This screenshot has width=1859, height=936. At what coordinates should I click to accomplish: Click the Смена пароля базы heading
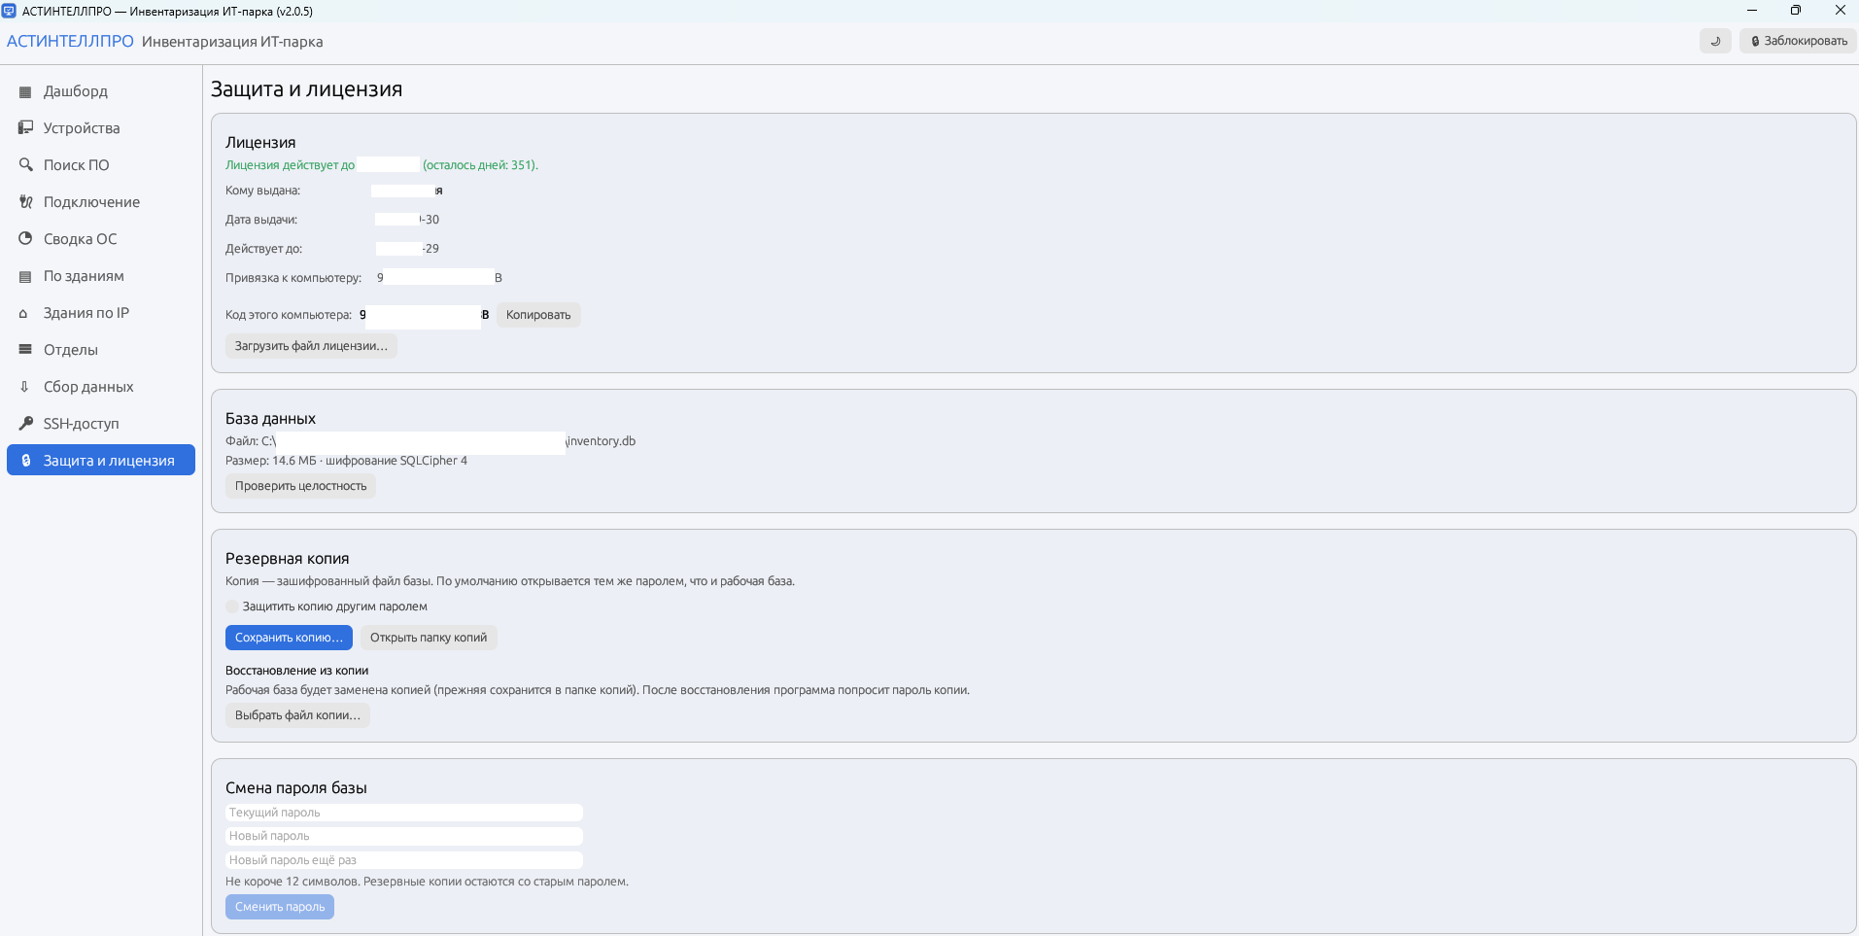[296, 787]
